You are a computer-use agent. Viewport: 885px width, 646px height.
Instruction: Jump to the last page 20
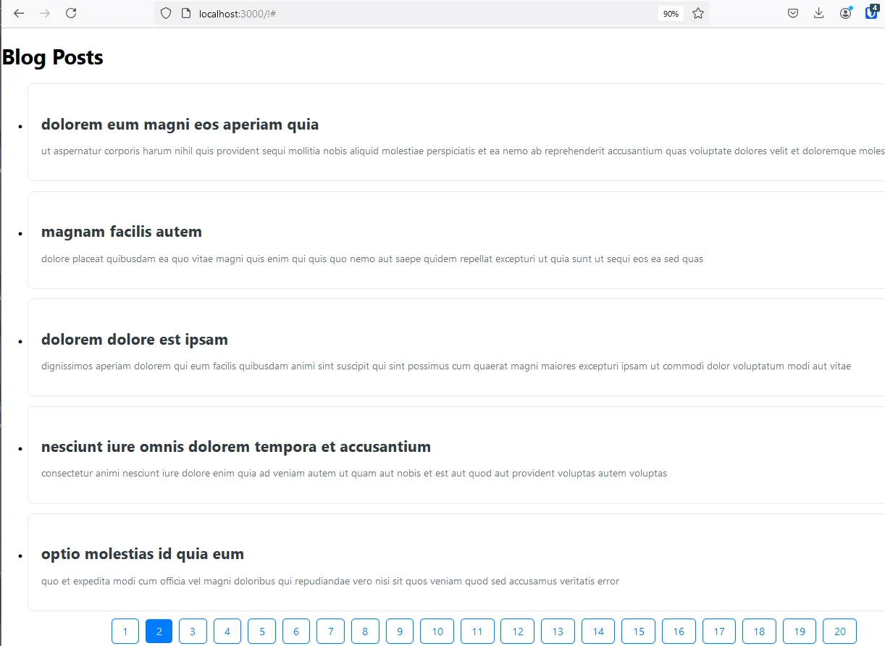click(839, 631)
